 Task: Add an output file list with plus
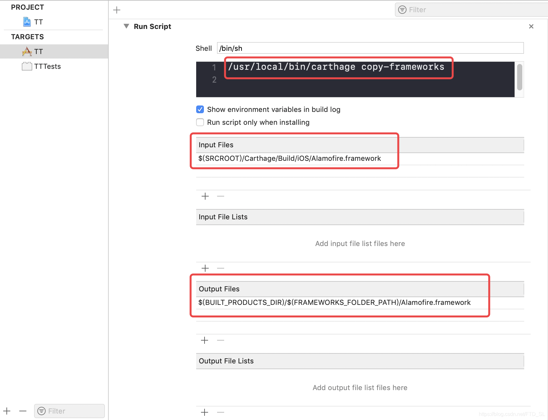coord(205,412)
